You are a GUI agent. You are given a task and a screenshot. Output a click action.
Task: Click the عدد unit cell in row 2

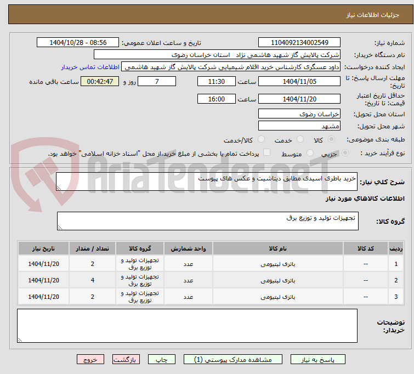point(188,280)
